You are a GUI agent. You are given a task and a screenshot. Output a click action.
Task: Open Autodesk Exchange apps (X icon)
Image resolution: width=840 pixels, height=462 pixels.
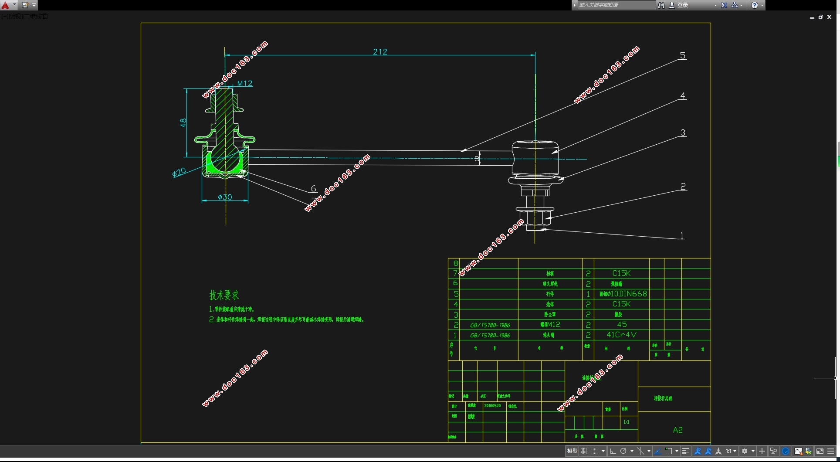point(724,5)
